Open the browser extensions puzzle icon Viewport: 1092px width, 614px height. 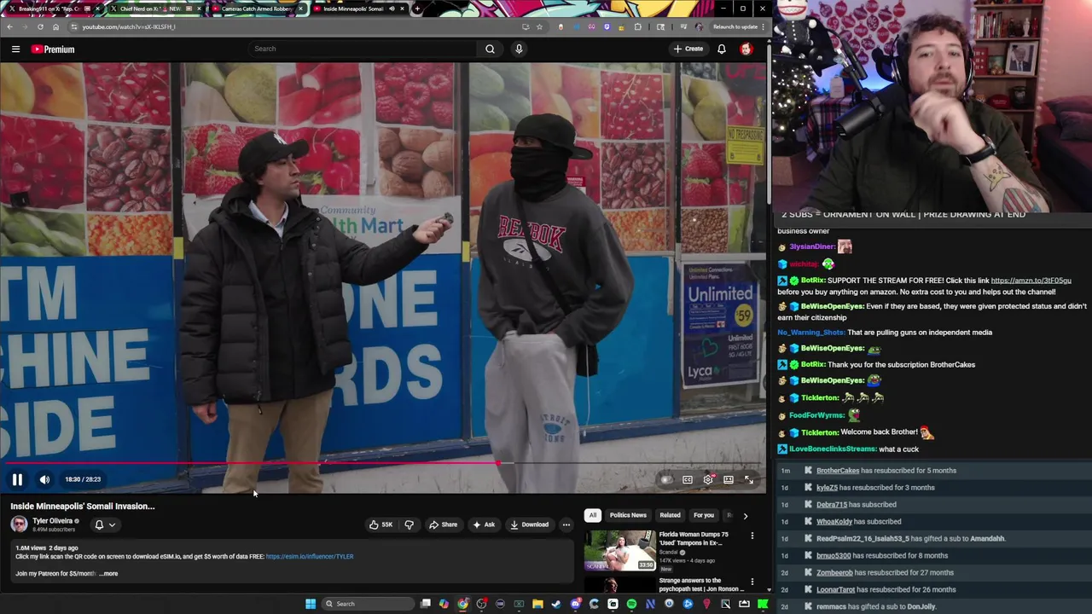[637, 26]
